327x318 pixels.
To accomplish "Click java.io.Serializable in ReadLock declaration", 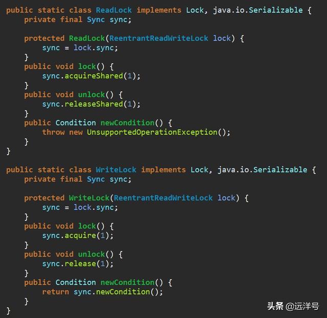I will (258, 10).
